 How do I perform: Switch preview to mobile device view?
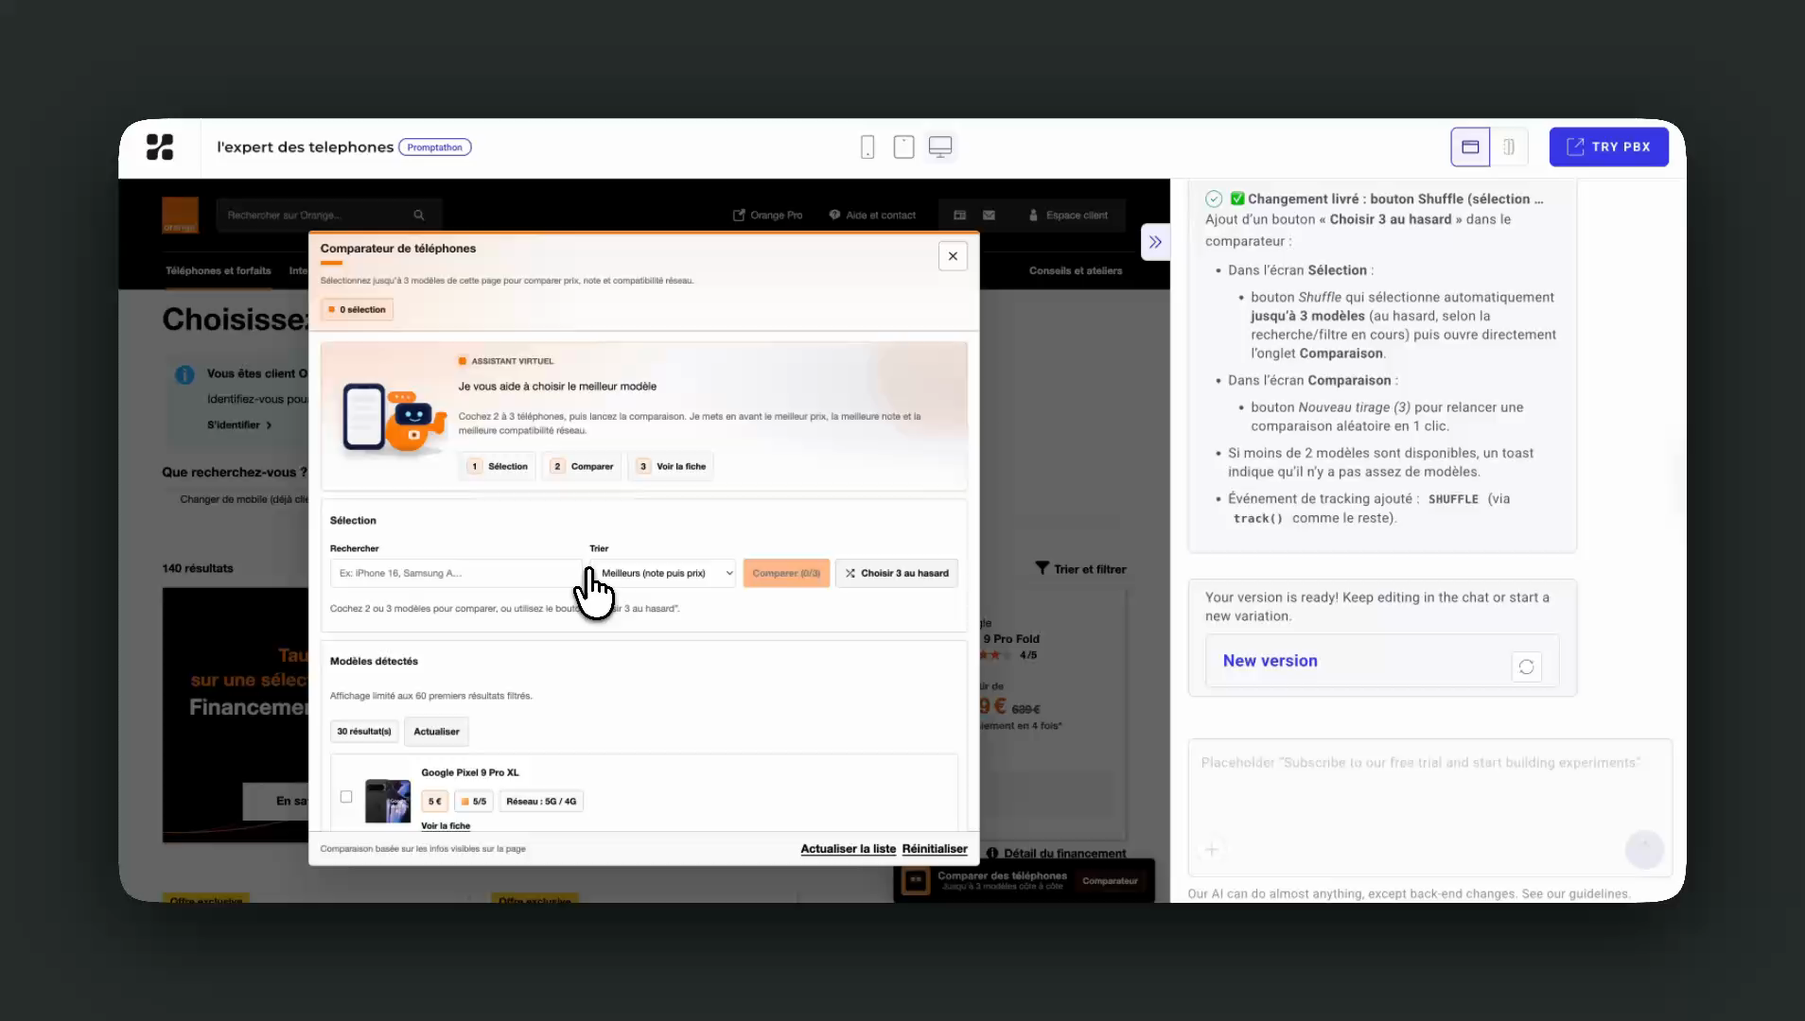[x=867, y=147]
